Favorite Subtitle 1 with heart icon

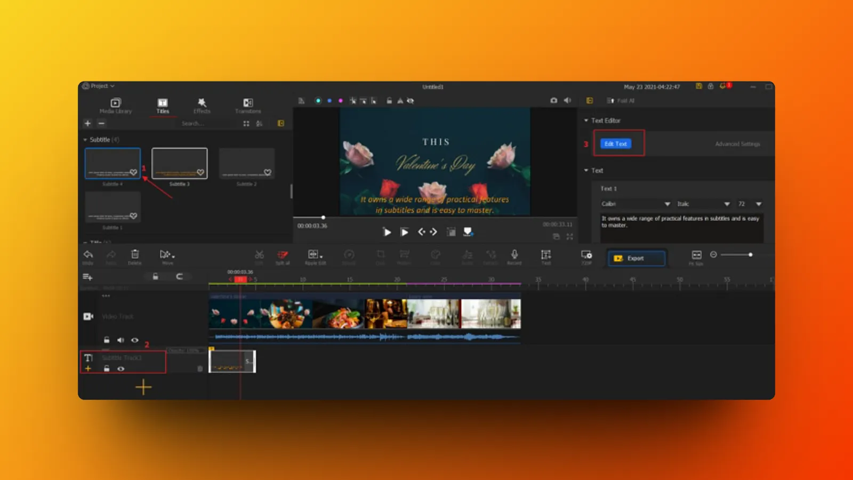pos(133,216)
